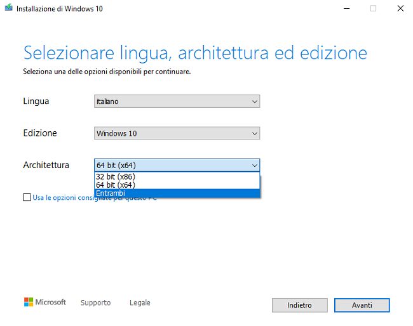The width and height of the screenshot is (413, 326).
Task: Click the Lingua dropdown chevron arrow
Action: click(254, 101)
